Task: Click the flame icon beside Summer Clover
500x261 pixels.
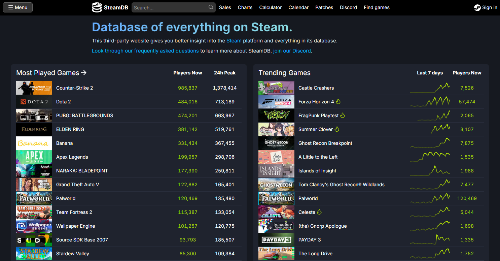Action: [x=336, y=129]
